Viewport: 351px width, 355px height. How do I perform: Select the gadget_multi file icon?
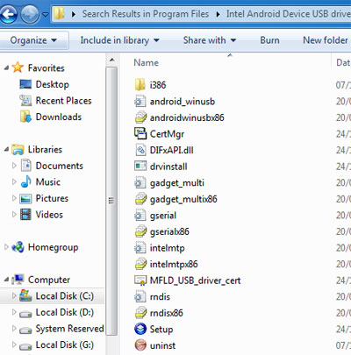point(140,183)
